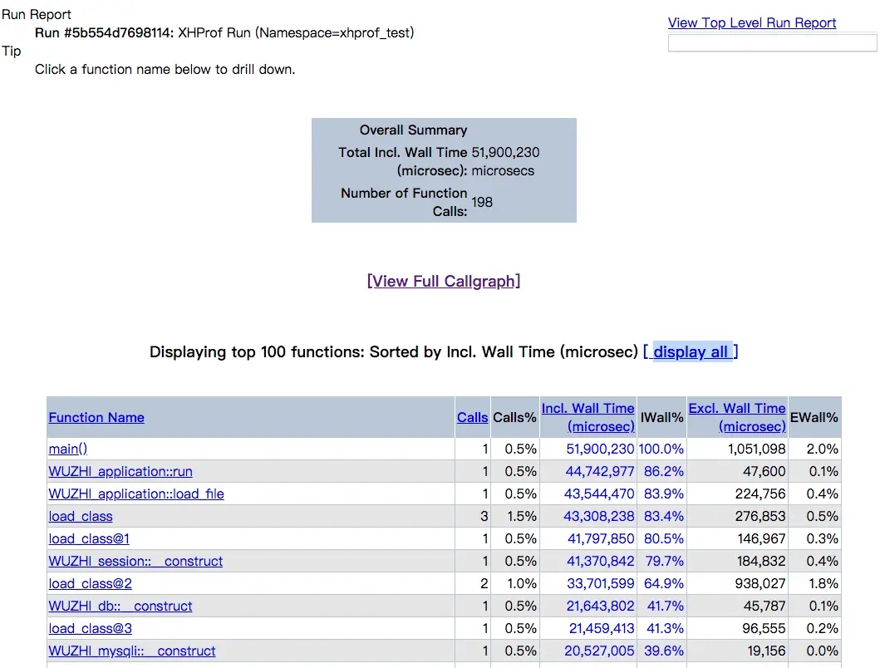Screen dimensions: 885x668
Task: Sort by the Incl. Wall Time (microsec) header
Action: [x=588, y=417]
